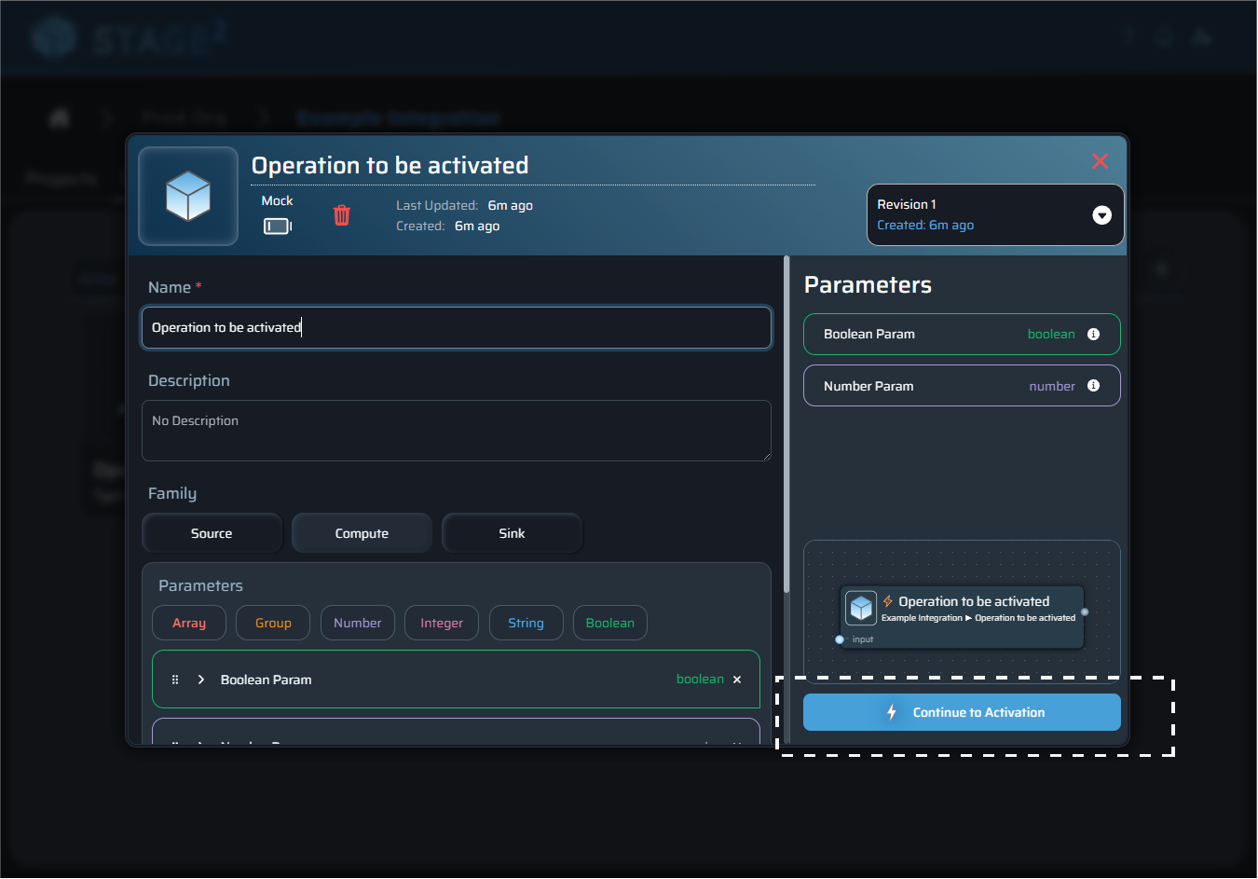
Task: Toggle the Mock switch
Action: pyautogui.click(x=277, y=226)
